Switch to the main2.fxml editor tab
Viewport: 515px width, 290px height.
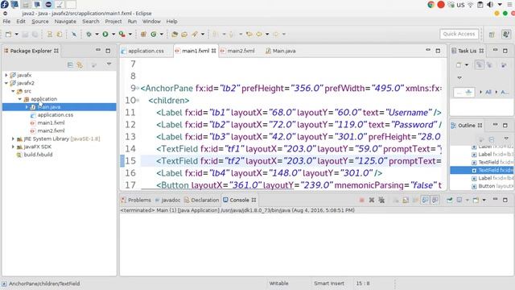pyautogui.click(x=241, y=51)
